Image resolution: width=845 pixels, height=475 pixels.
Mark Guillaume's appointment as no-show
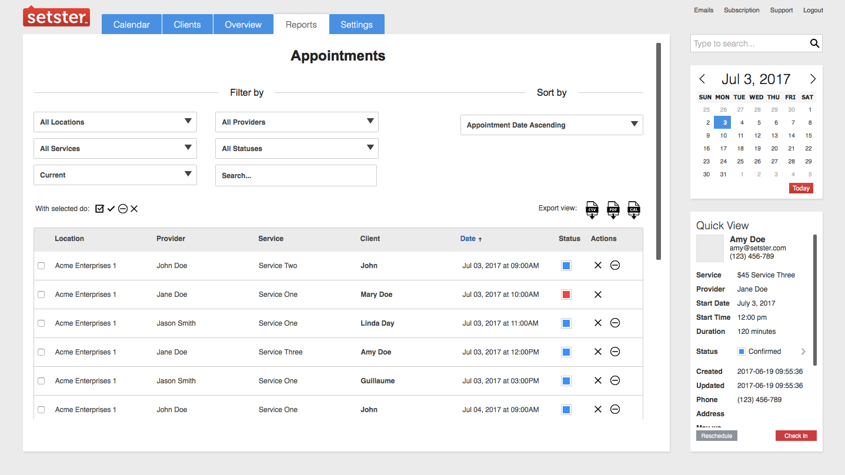click(615, 381)
